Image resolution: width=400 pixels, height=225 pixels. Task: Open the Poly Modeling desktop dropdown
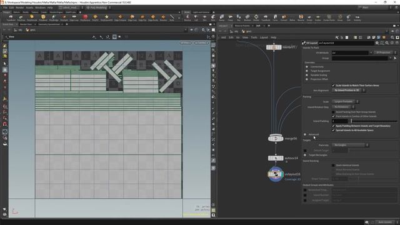99,7
